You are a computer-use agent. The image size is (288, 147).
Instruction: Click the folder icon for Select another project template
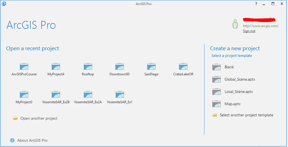(x=215, y=115)
